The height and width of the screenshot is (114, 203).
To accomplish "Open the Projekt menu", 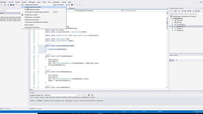I will click(x=17, y=2).
